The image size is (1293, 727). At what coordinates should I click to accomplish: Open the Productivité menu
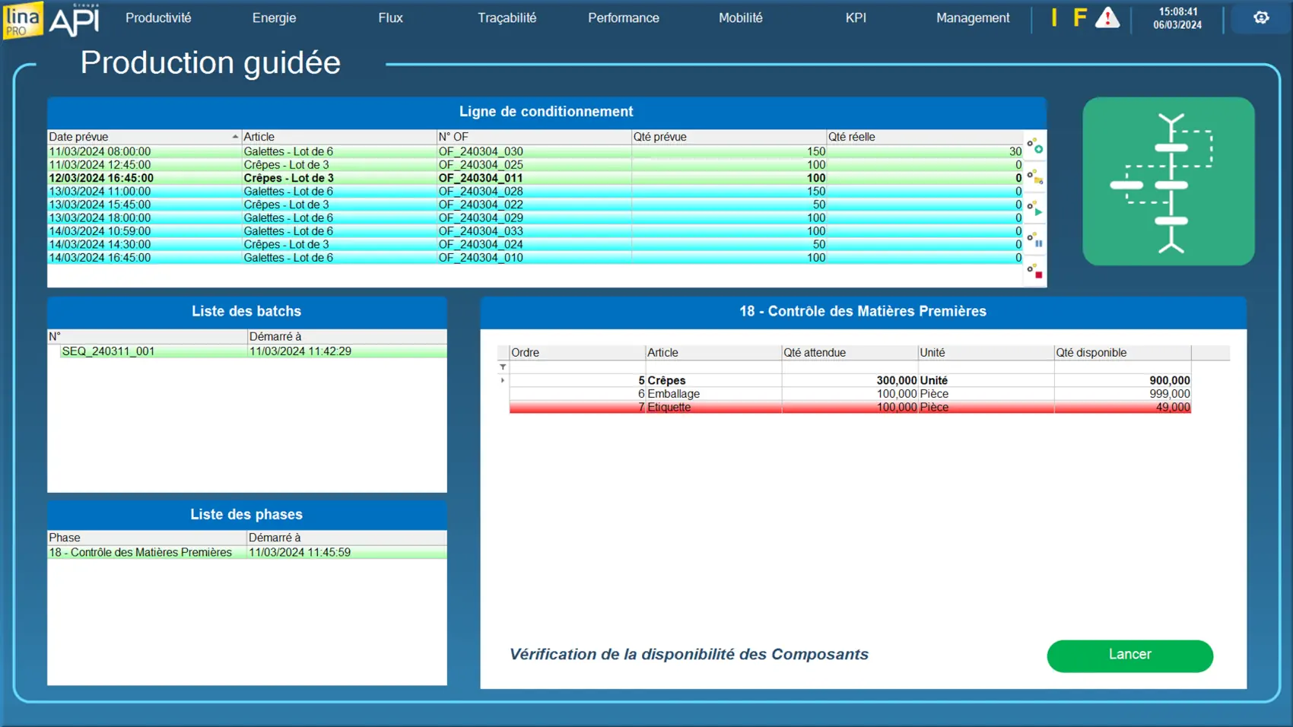click(x=158, y=17)
